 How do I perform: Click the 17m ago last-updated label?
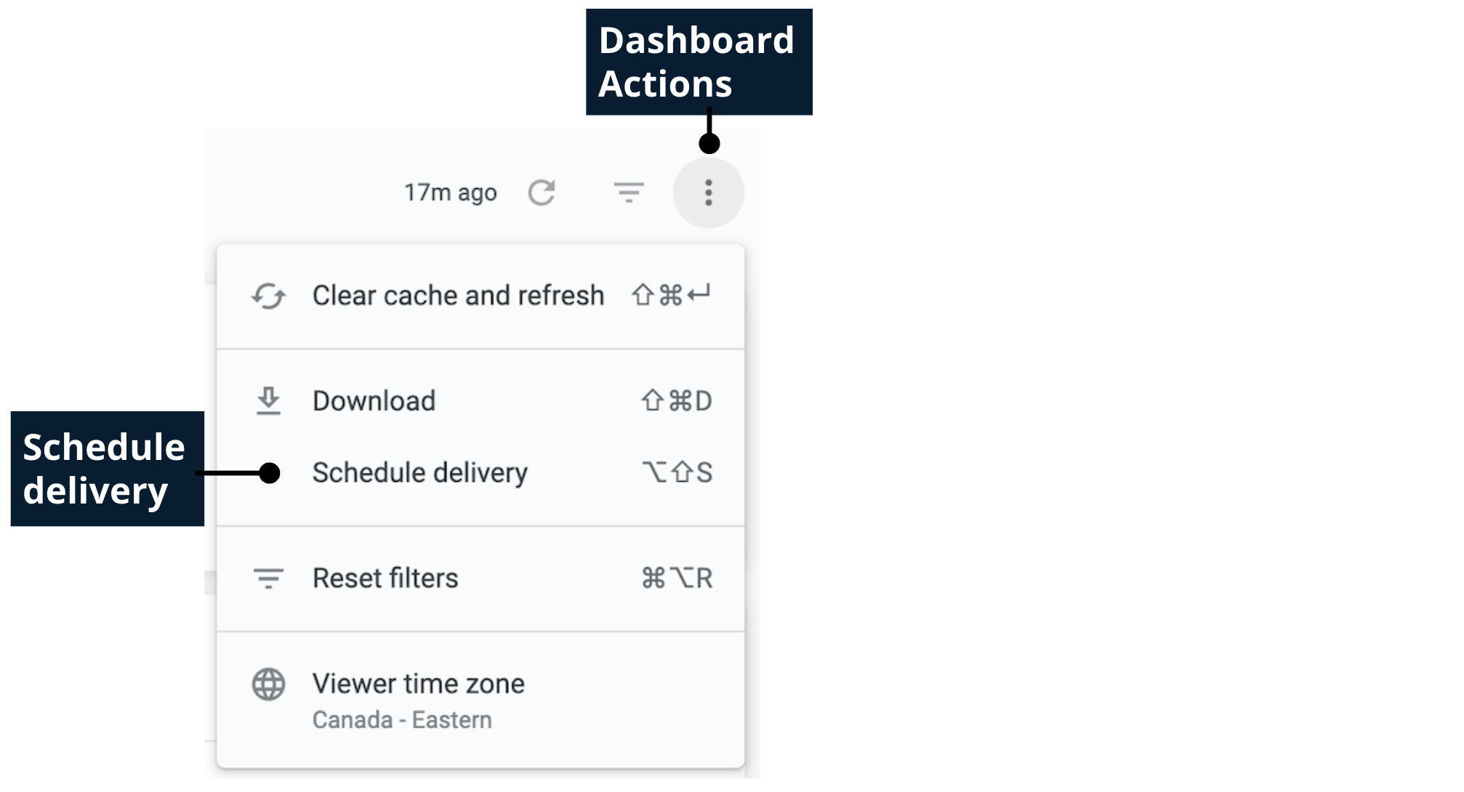pyautogui.click(x=451, y=193)
